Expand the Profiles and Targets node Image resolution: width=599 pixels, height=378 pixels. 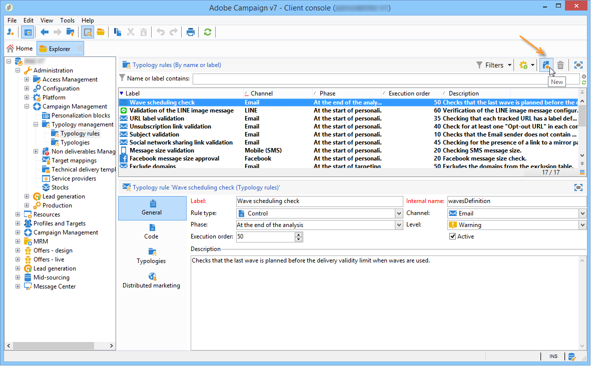pos(18,223)
